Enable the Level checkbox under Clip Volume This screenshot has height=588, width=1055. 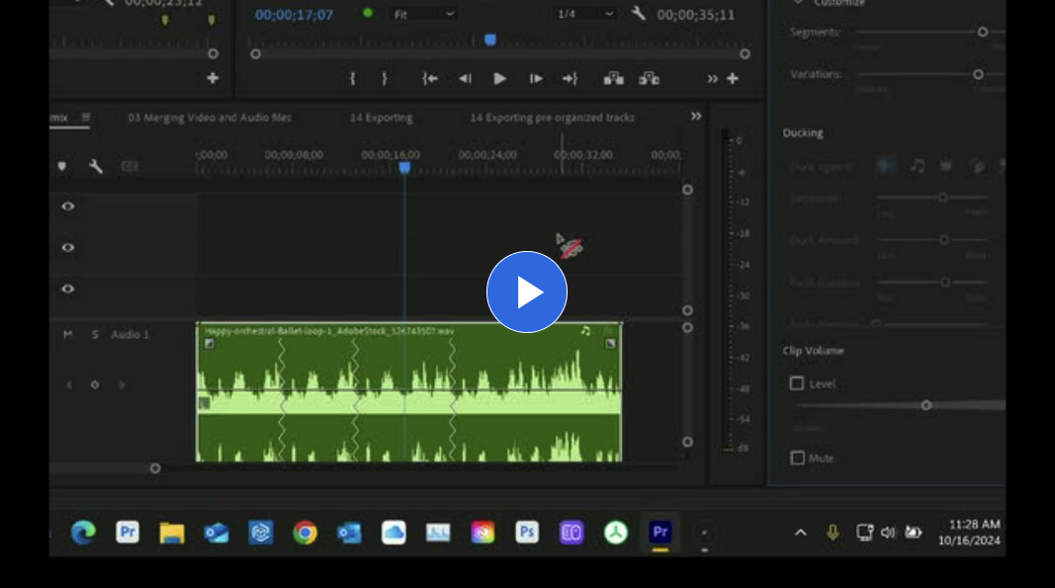(797, 383)
